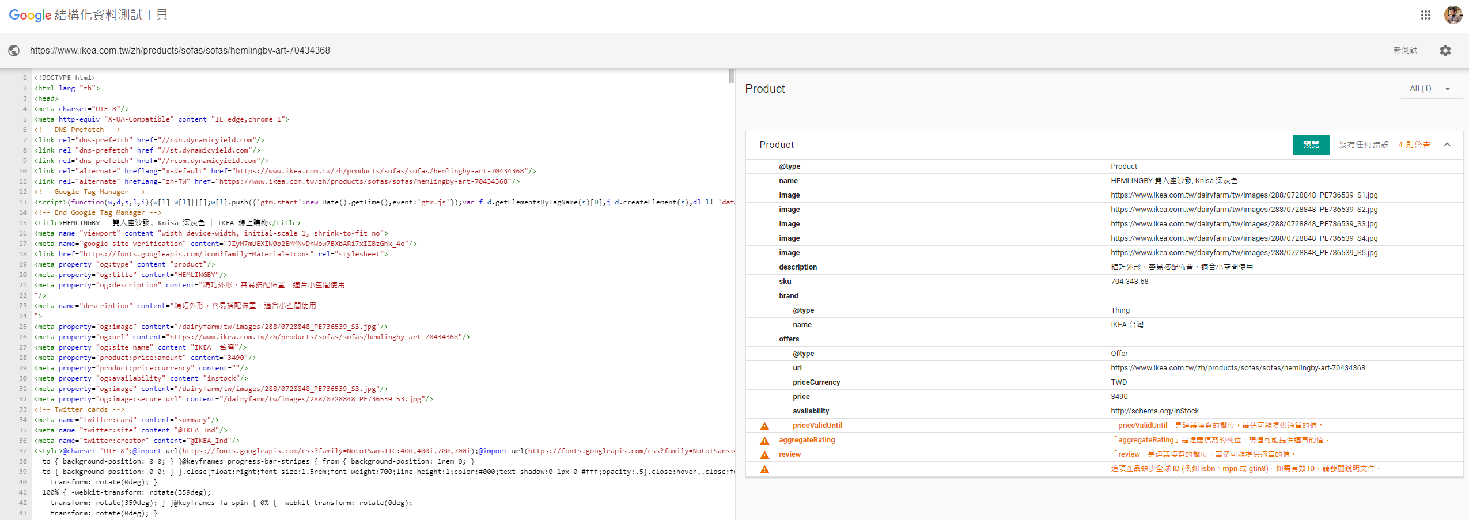Click the priceValidUntil property label

coord(817,426)
